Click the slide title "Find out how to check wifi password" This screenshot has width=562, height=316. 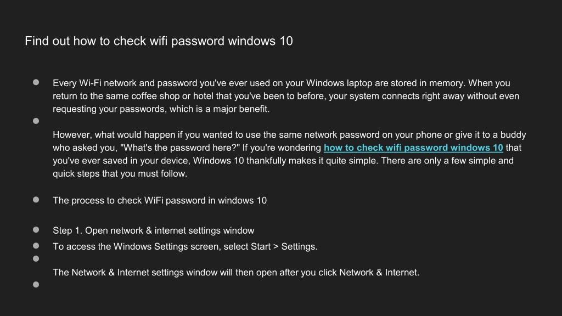[159, 41]
